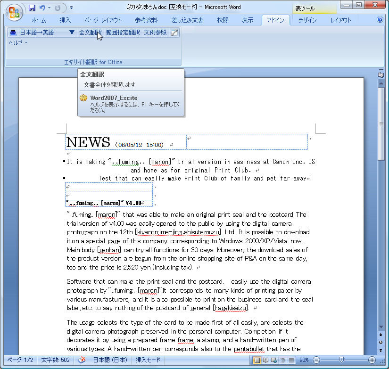Toggle Web Layout view mode

274,360
